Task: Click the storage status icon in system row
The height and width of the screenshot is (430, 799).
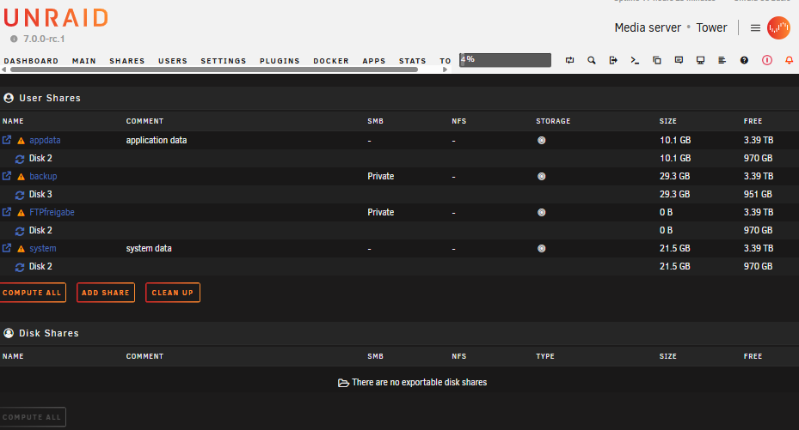Action: (542, 249)
